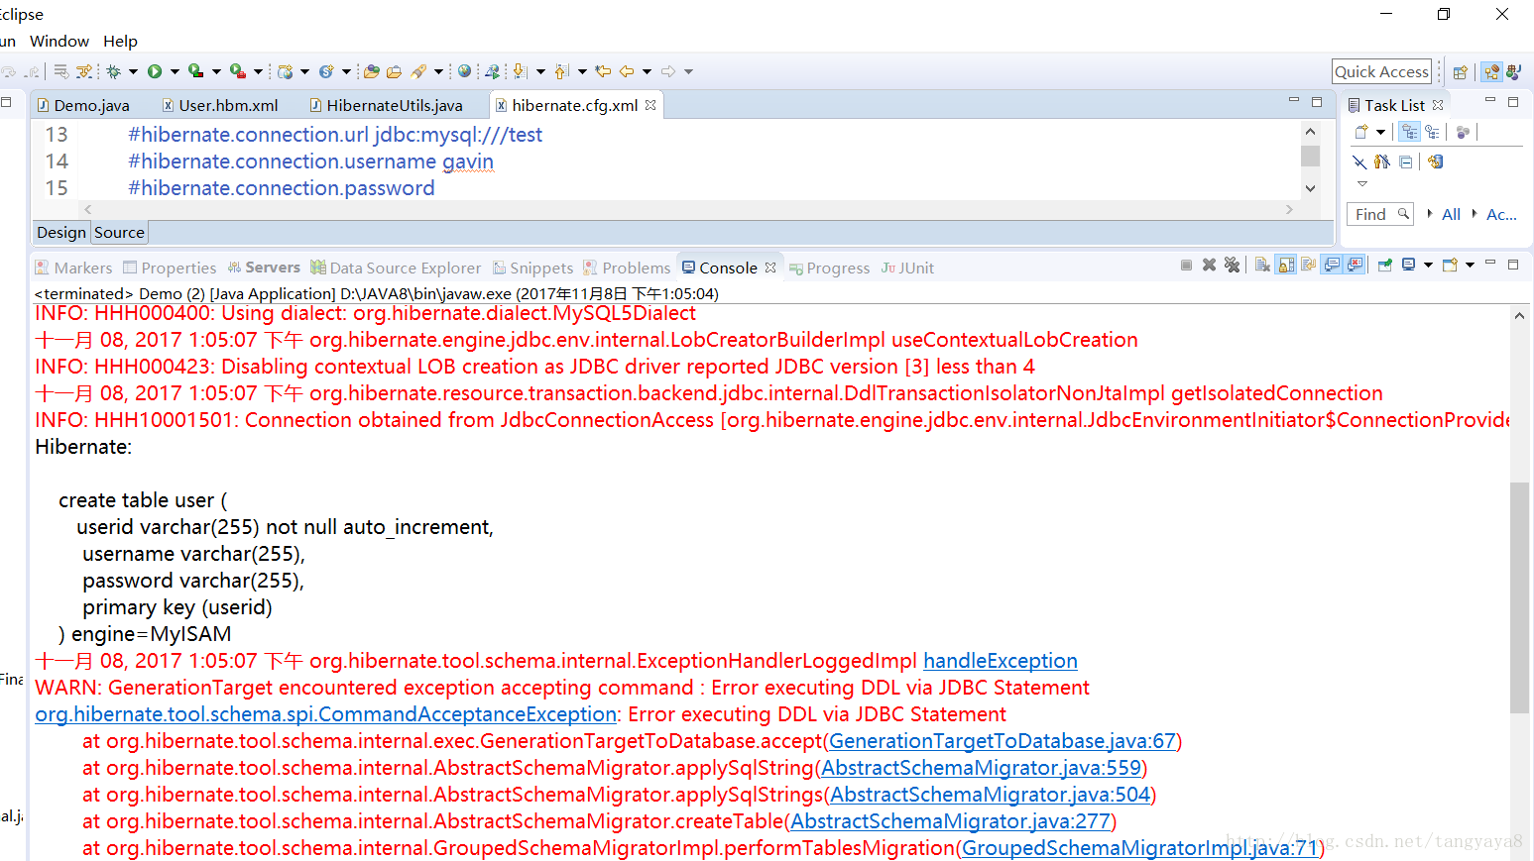Expand the All working set arrow
The image size is (1534, 861).
1430,213
